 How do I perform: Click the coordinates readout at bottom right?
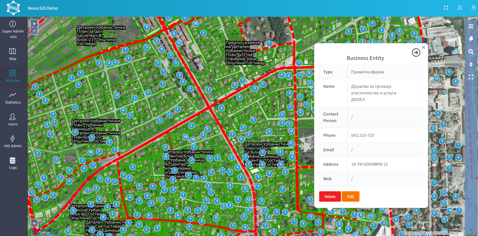[x=431, y=233]
